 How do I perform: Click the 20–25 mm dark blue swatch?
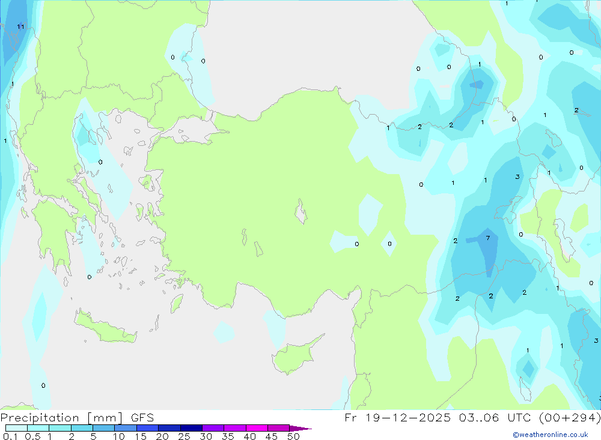click(169, 428)
